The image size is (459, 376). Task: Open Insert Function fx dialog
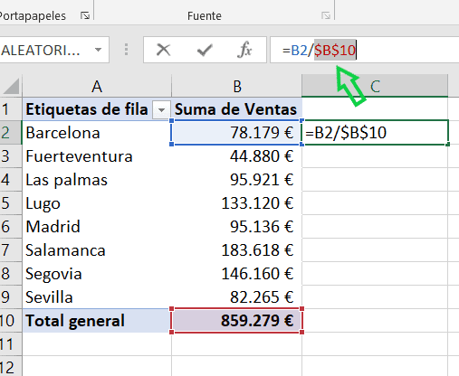point(244,50)
